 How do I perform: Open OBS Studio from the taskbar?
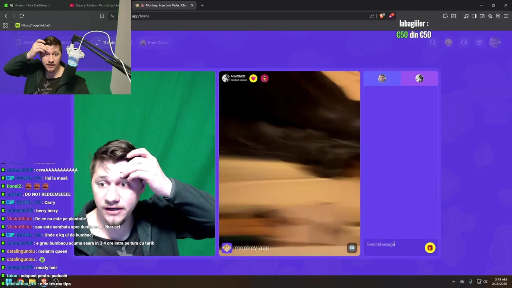pyautogui.click(x=56, y=282)
